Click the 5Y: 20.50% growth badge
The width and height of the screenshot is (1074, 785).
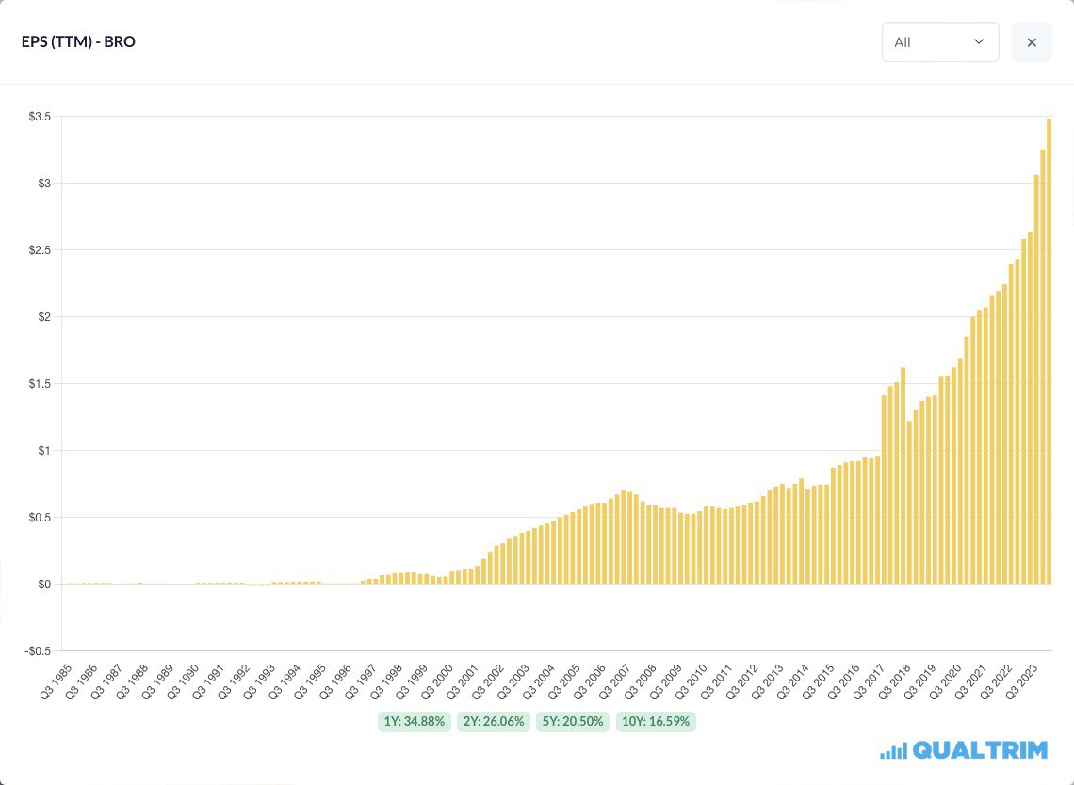(x=573, y=722)
